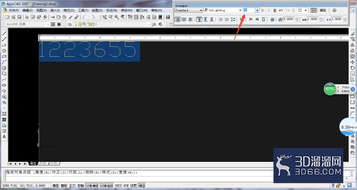Screen dimensions: 357x190
Task: Select the Spline draw tool
Action: pos(4,79)
